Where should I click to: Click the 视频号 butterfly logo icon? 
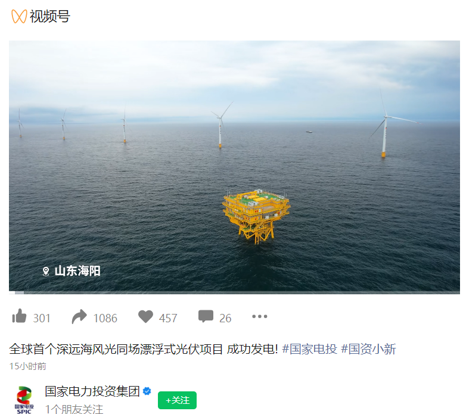tap(19, 16)
